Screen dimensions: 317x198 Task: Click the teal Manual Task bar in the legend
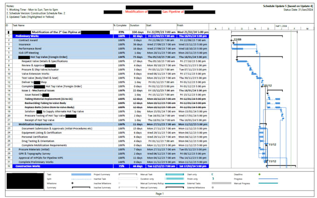click(x=175, y=174)
